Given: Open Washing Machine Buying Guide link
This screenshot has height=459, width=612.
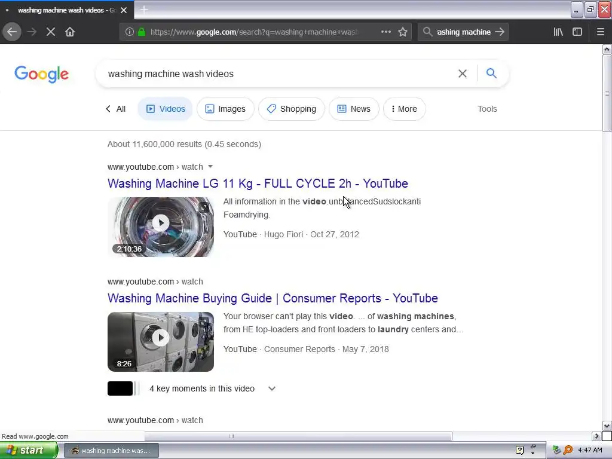Looking at the screenshot, I should [x=273, y=298].
